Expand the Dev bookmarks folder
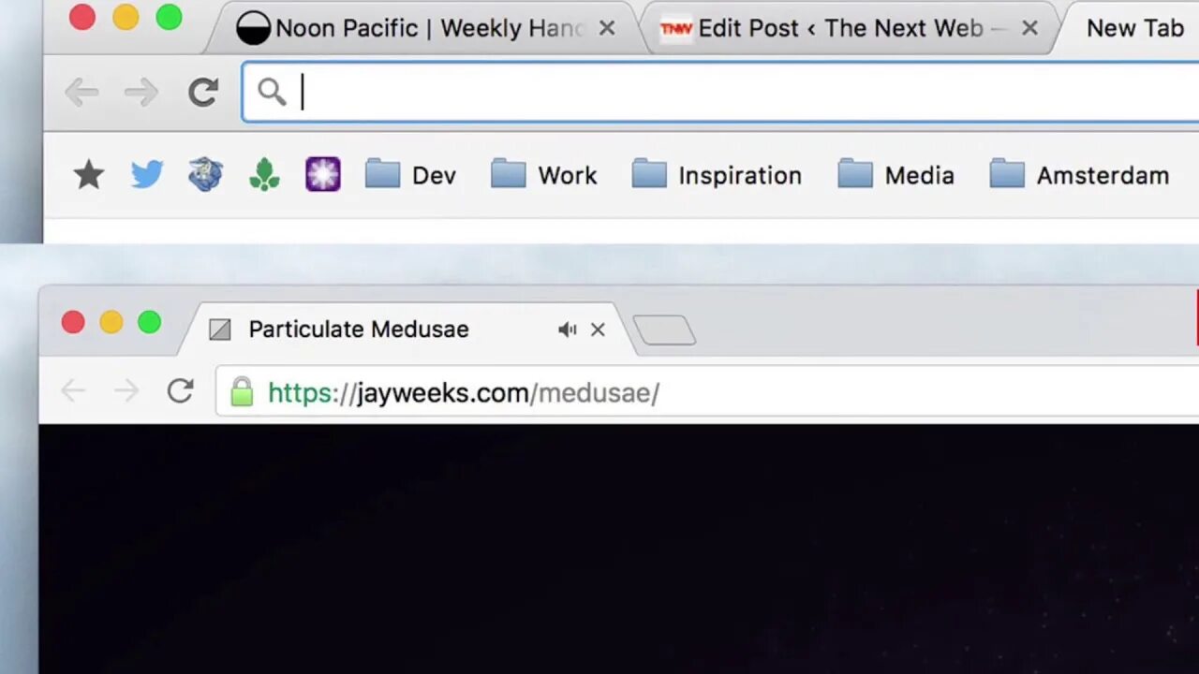1199x674 pixels. (410, 174)
